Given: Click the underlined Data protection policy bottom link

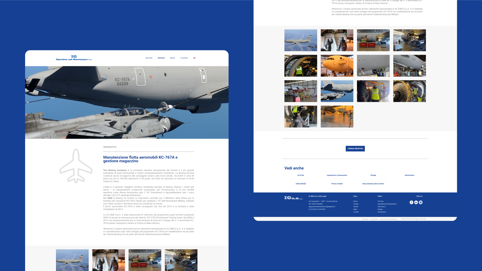Looking at the screenshot, I should pos(388,219).
